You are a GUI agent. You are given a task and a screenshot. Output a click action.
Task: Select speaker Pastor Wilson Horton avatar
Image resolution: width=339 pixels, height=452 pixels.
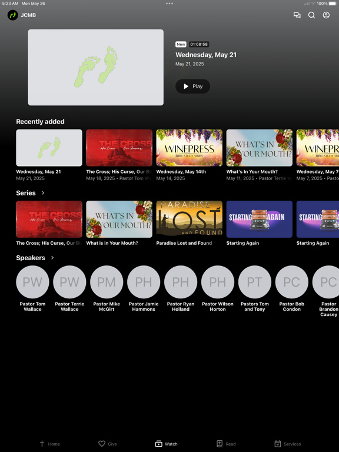click(x=218, y=282)
